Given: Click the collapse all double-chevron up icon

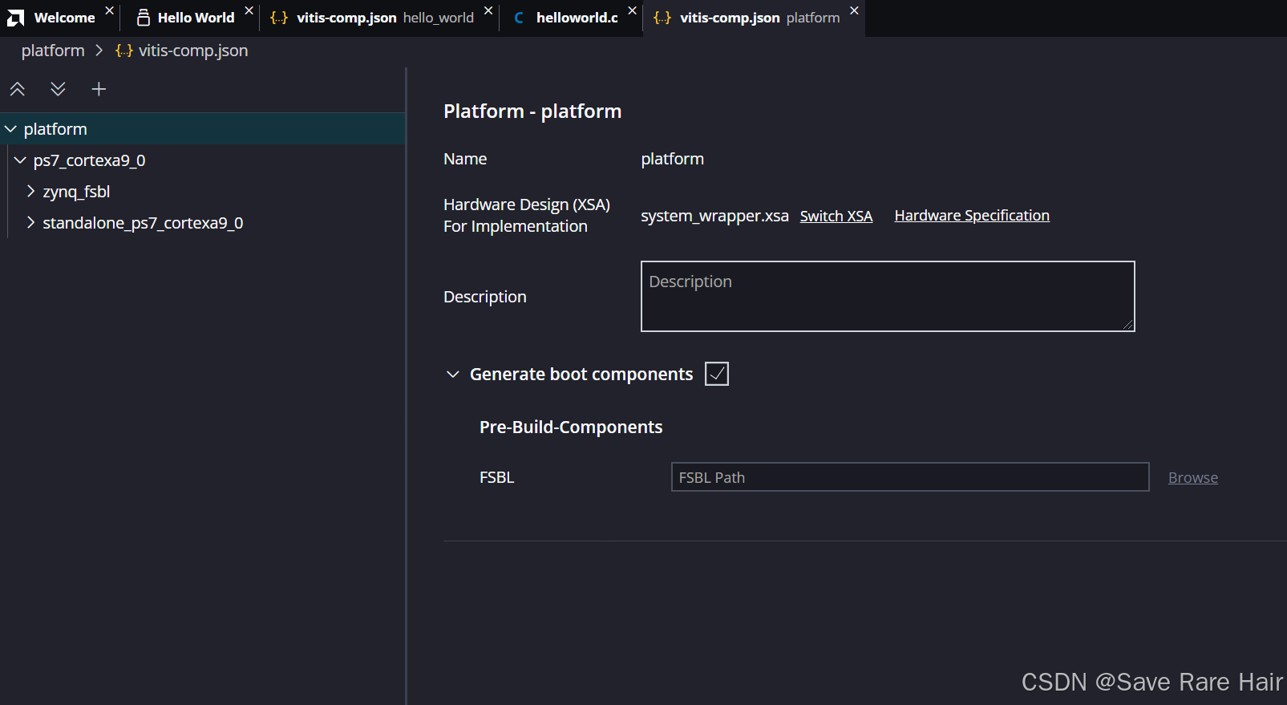Looking at the screenshot, I should pyautogui.click(x=17, y=89).
